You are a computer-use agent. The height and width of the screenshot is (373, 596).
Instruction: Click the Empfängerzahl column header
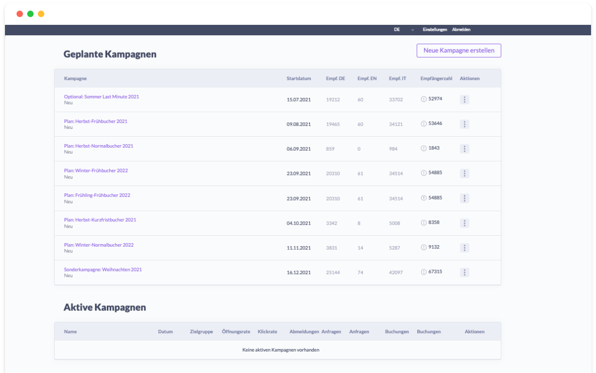(436, 79)
